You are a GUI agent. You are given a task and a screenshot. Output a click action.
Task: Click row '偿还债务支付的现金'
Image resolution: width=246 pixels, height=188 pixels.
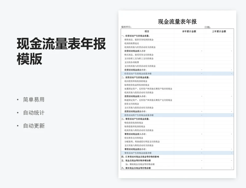pyautogui.click(x=177, y=138)
